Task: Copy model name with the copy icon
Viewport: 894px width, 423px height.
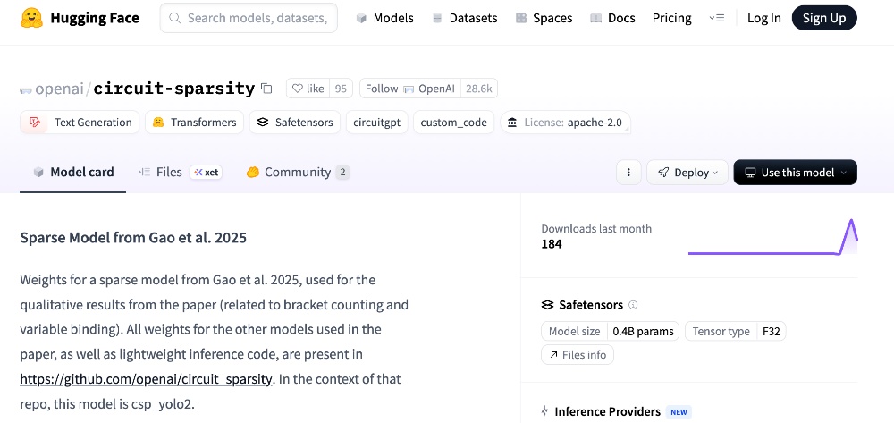Action: point(266,89)
